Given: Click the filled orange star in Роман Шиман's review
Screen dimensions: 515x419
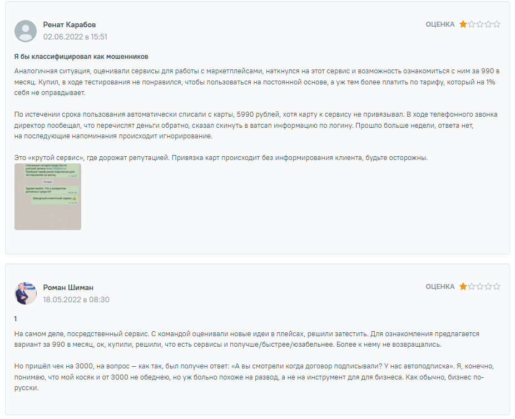Looking at the screenshot, I should 463,287.
